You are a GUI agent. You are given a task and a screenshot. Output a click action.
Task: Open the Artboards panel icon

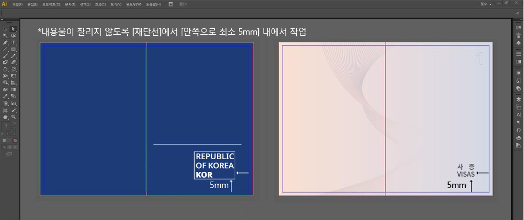coord(518,107)
